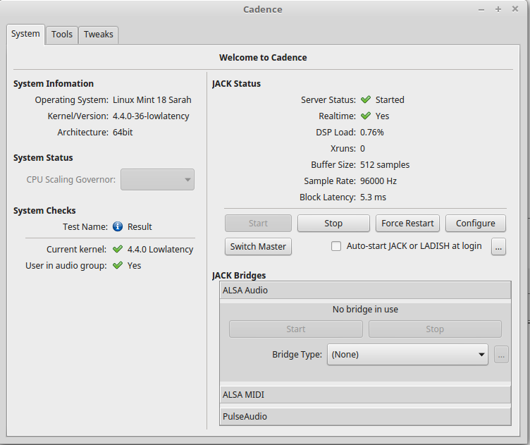Click the Force Restart button
The image size is (530, 445).
pyautogui.click(x=407, y=223)
